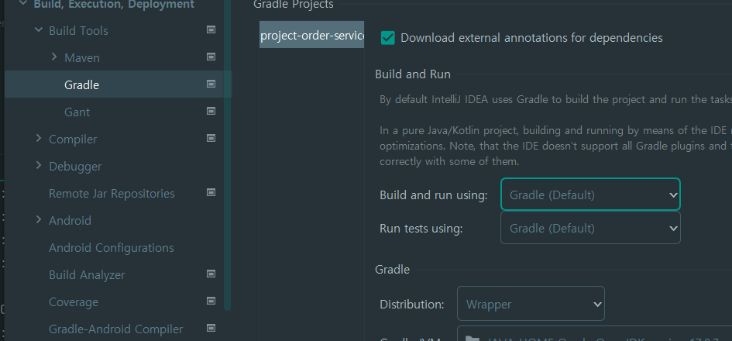Expand the Android settings node

pos(39,219)
